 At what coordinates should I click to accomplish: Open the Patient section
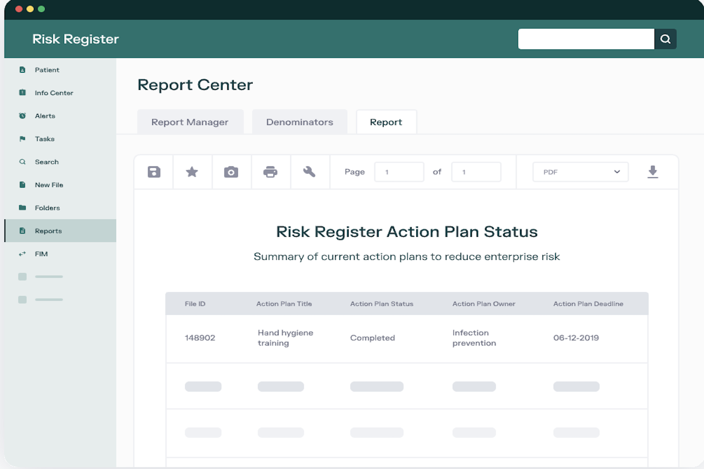(47, 69)
